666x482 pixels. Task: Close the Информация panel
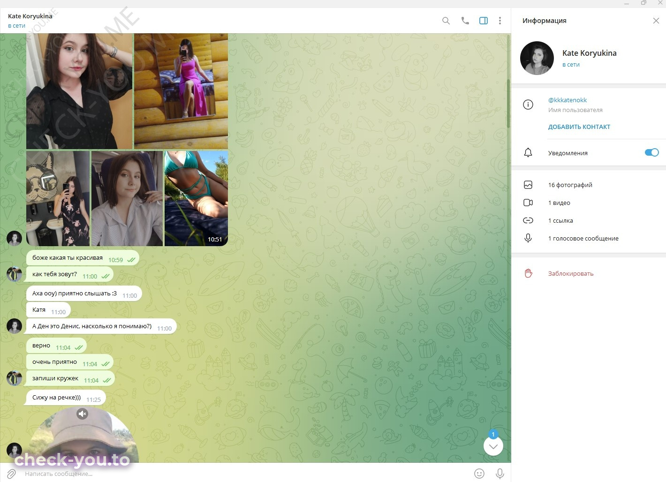click(x=656, y=21)
